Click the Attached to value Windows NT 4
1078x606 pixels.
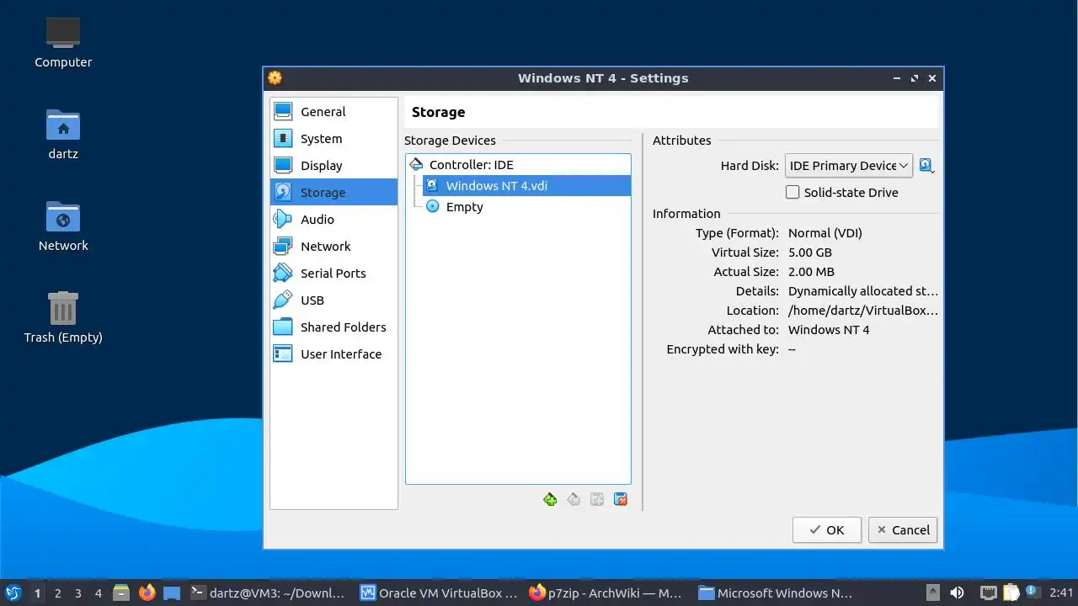829,329
